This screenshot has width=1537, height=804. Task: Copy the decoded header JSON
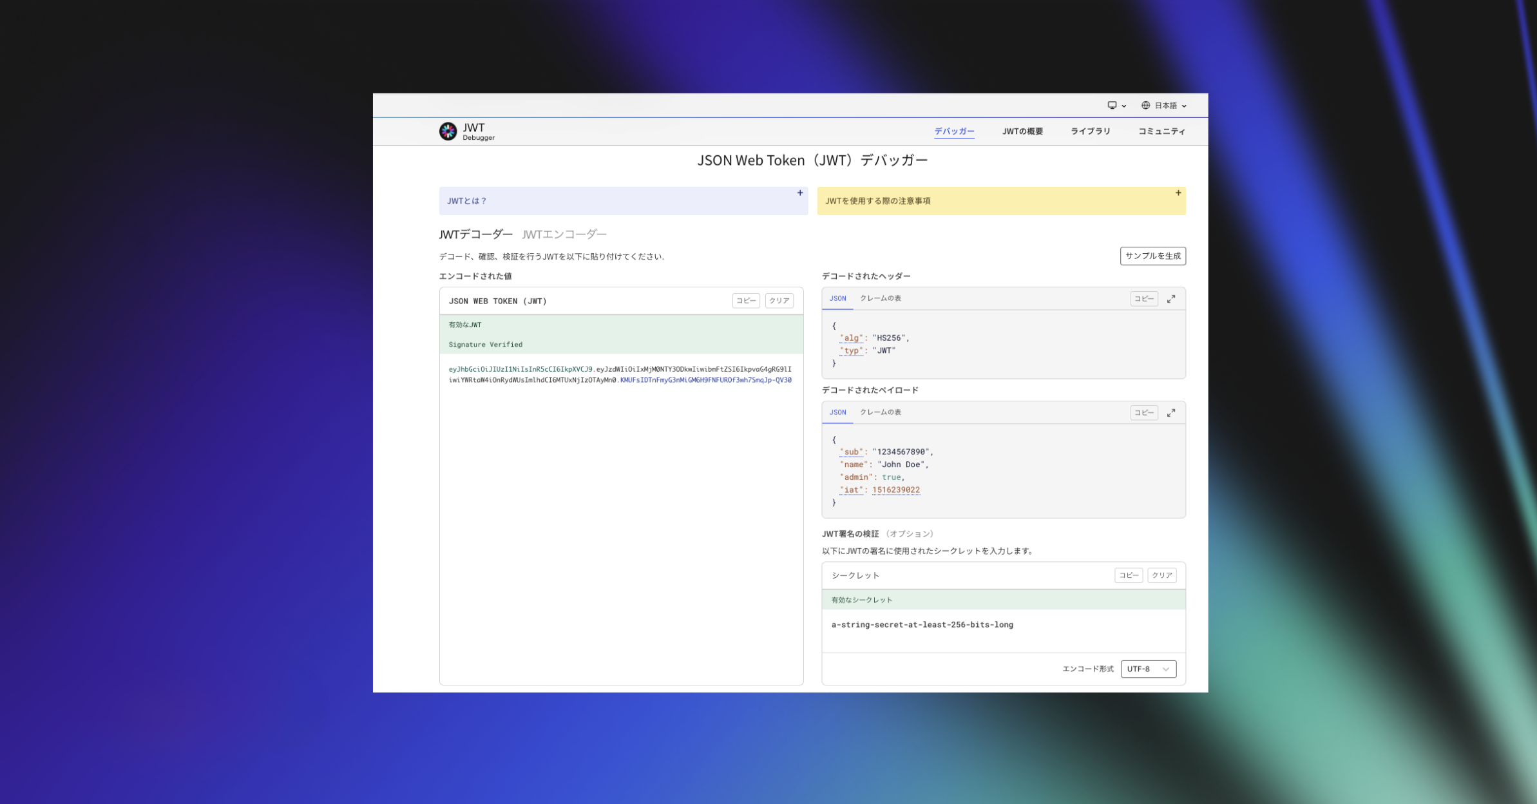click(x=1143, y=299)
